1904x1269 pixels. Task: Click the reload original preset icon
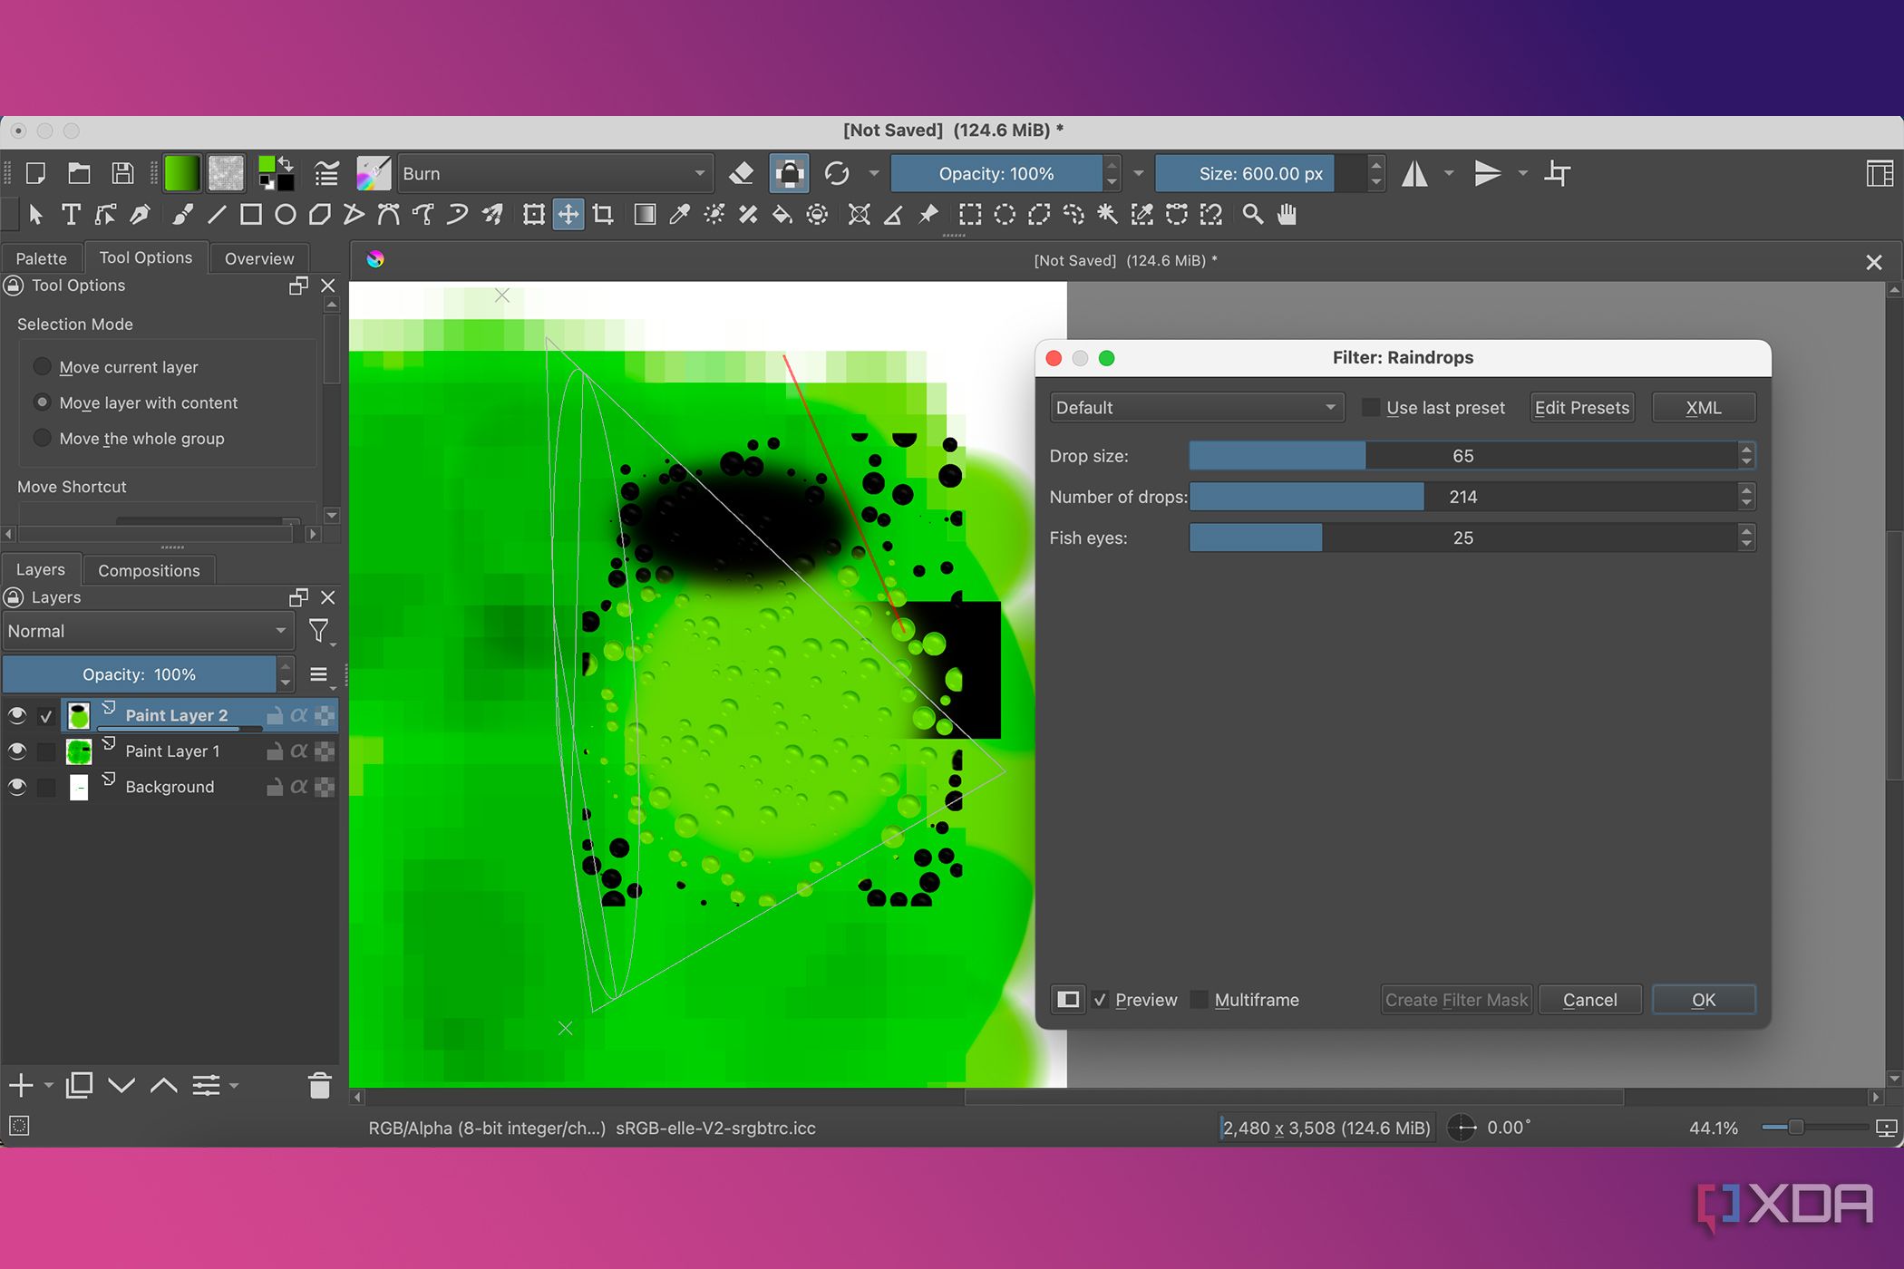tap(837, 173)
